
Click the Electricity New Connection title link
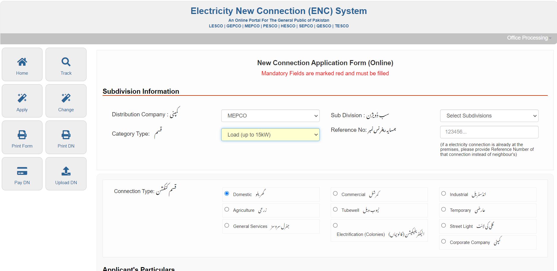pyautogui.click(x=278, y=11)
